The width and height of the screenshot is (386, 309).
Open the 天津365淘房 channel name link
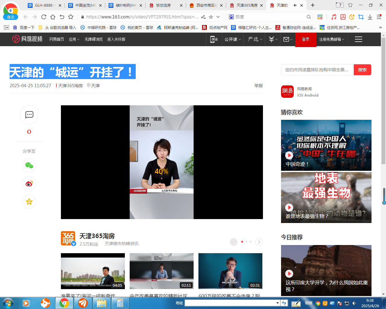(97, 236)
